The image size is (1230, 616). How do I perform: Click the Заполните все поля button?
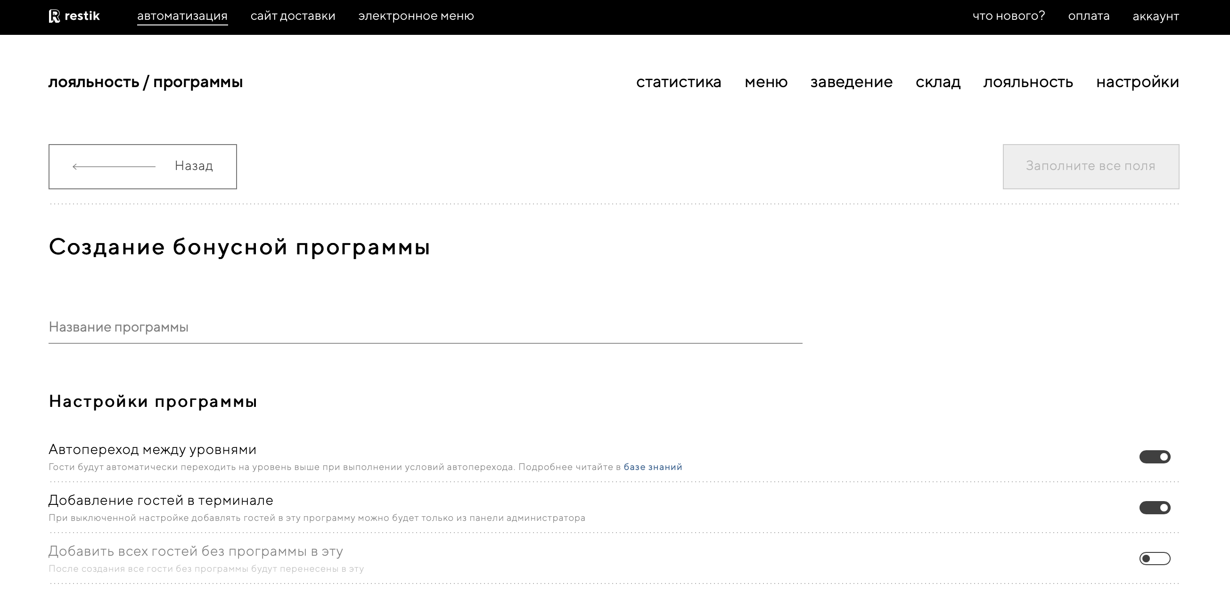click(1091, 167)
